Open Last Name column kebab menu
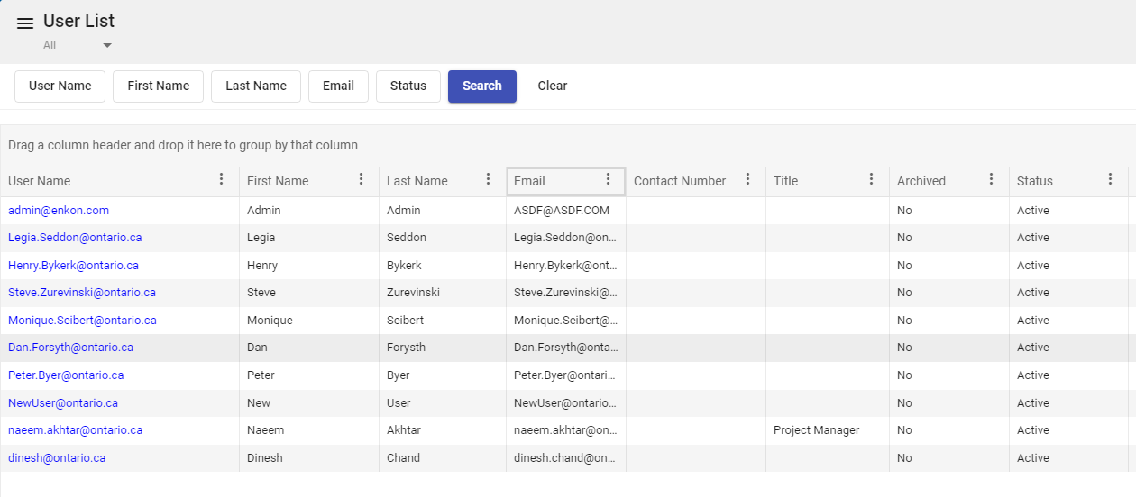The image size is (1136, 497). click(489, 180)
